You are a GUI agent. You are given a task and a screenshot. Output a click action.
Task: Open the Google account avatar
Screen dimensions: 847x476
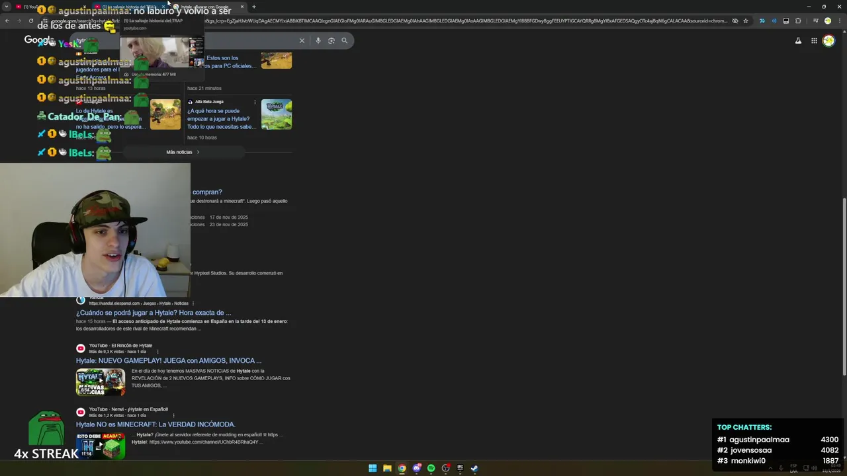click(828, 40)
